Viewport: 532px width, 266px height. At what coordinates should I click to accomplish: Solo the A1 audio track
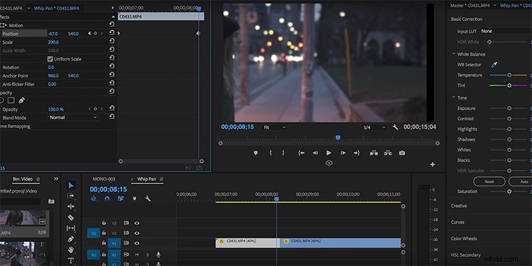pos(147,255)
